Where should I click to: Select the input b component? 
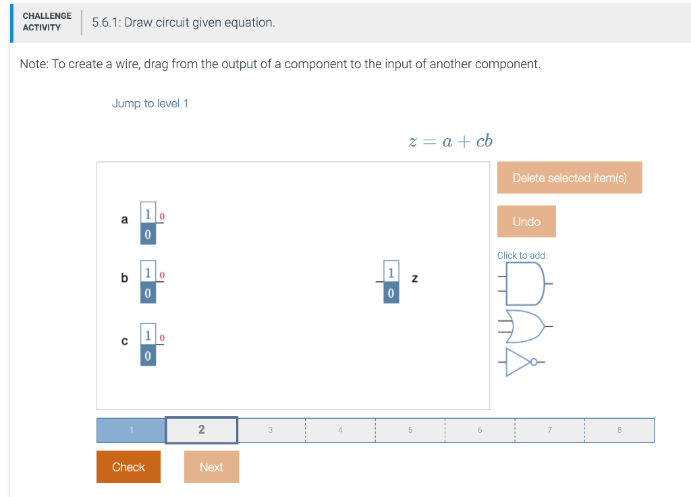pos(147,281)
